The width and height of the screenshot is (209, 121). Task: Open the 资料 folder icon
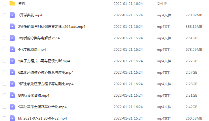click(12, 3)
